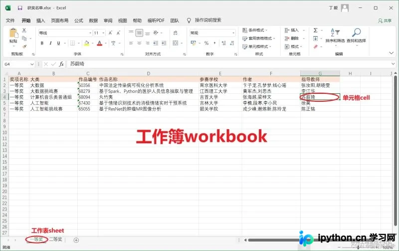Toggle bottom vertical alignment

[148, 33]
